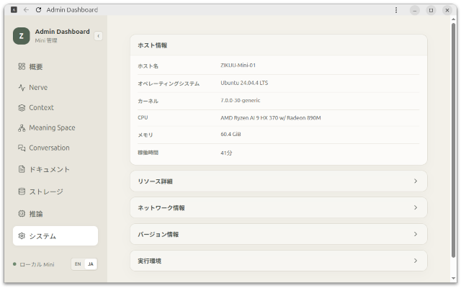Viewport: 461px width, 288px height.
Task: Open the 概要 overview grid icon
Action: [x=22, y=66]
